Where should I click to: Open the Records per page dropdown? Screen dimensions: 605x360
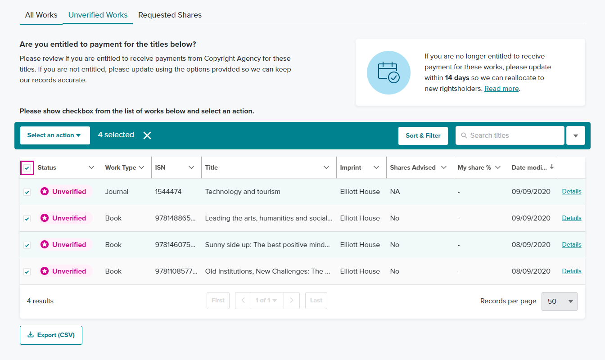coord(560,301)
